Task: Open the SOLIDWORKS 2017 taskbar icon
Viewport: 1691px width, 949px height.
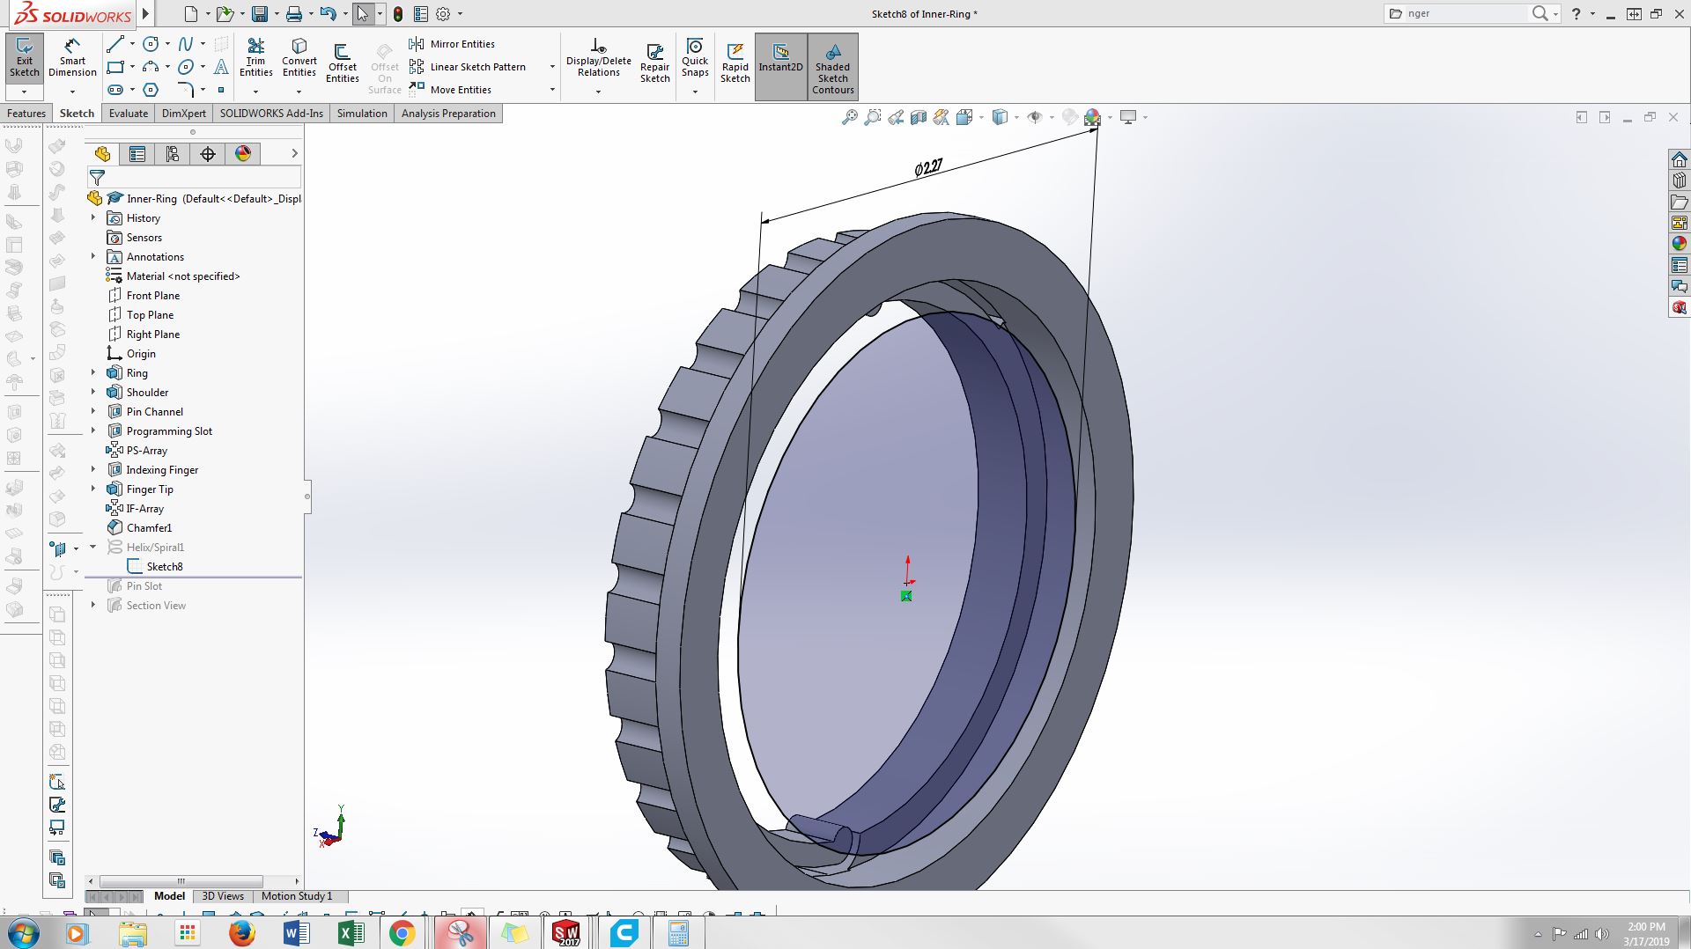Action: coord(566,933)
